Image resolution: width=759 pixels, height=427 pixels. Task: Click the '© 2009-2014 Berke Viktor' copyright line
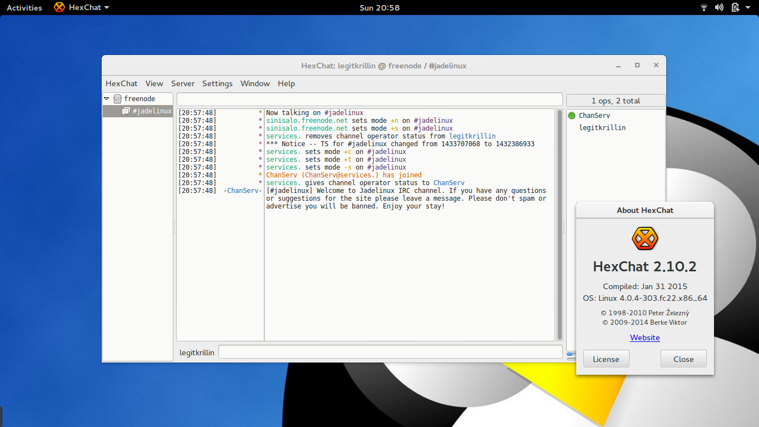(645, 322)
